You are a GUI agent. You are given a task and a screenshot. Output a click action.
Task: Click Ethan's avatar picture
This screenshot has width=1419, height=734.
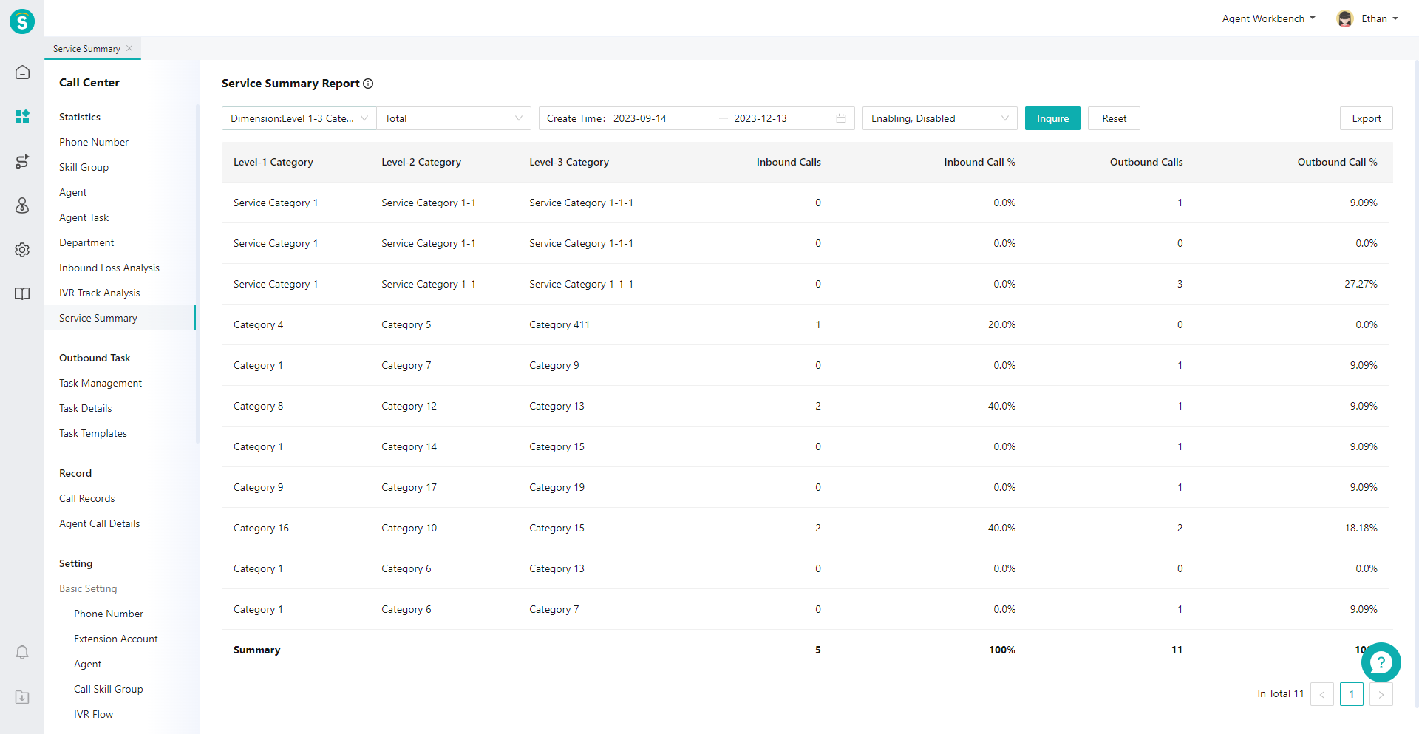pyautogui.click(x=1345, y=18)
